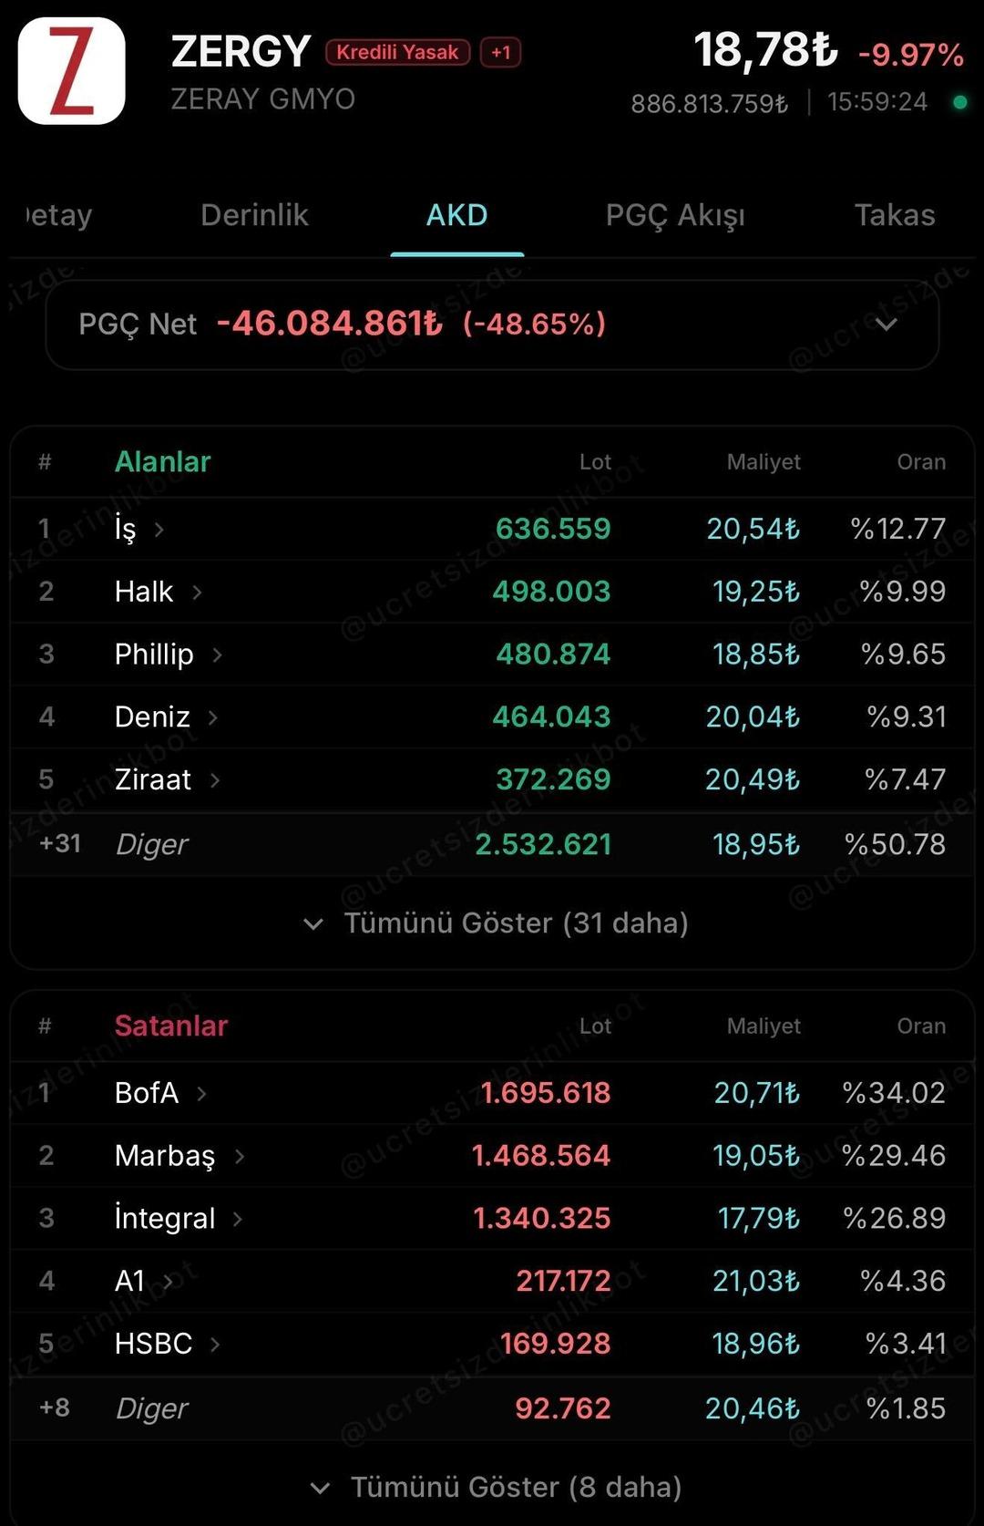This screenshot has height=1526, width=984.
Task: Open details for İş via its chevron icon
Action: [x=159, y=530]
